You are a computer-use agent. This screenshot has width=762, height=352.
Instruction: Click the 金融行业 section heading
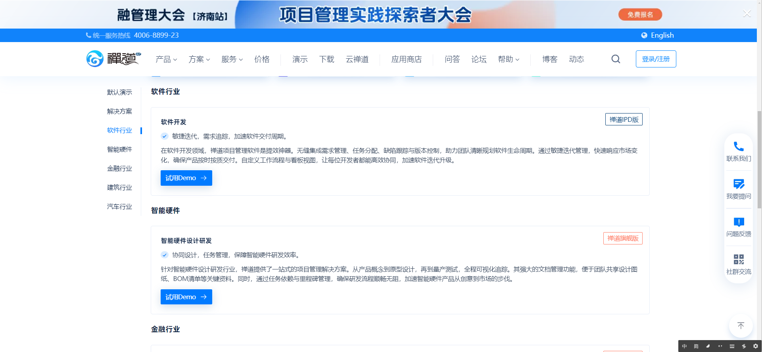tap(165, 329)
